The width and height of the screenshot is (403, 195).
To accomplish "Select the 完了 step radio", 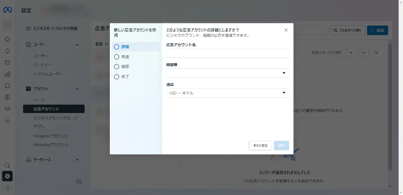I will 117,77.
